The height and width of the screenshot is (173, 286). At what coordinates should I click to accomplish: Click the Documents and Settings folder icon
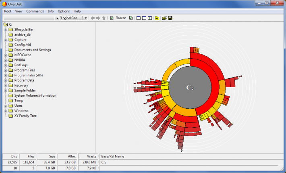(11, 50)
